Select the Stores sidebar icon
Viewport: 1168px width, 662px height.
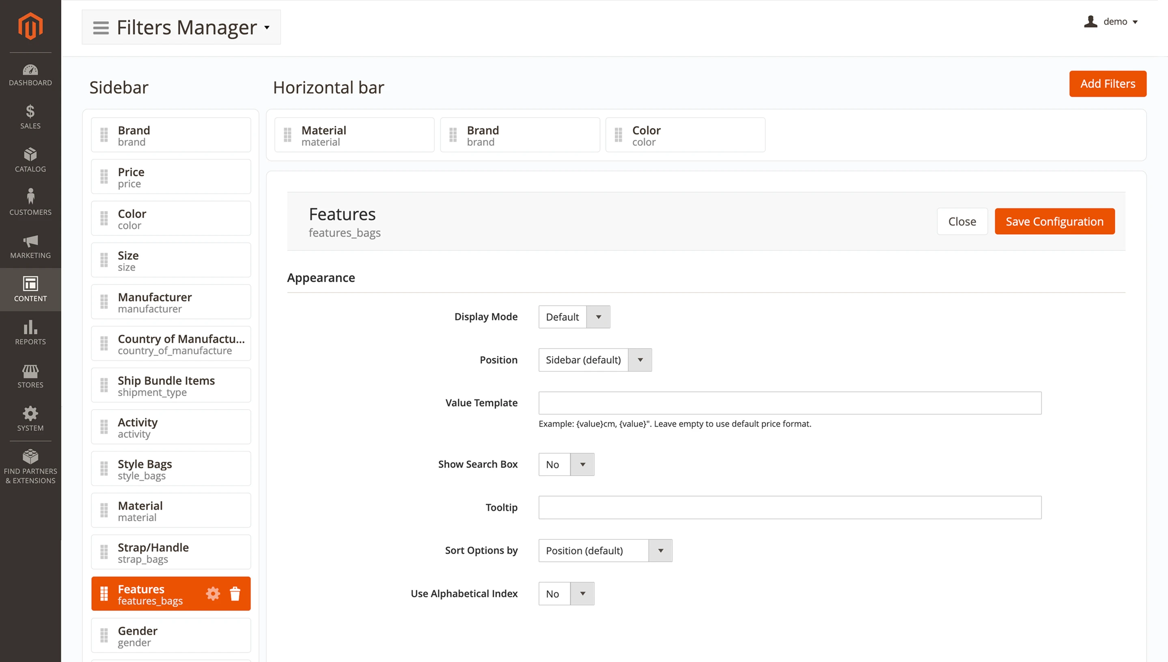point(30,374)
